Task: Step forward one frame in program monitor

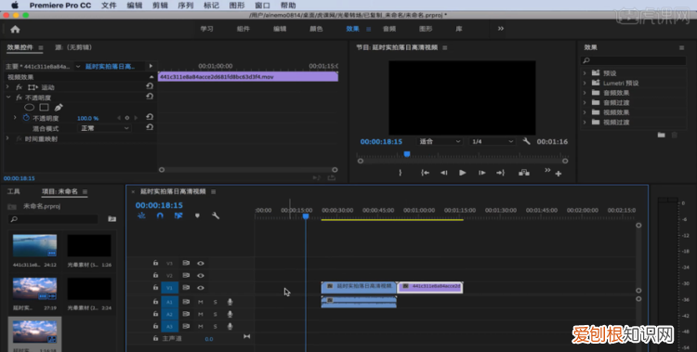Action: pos(481,173)
